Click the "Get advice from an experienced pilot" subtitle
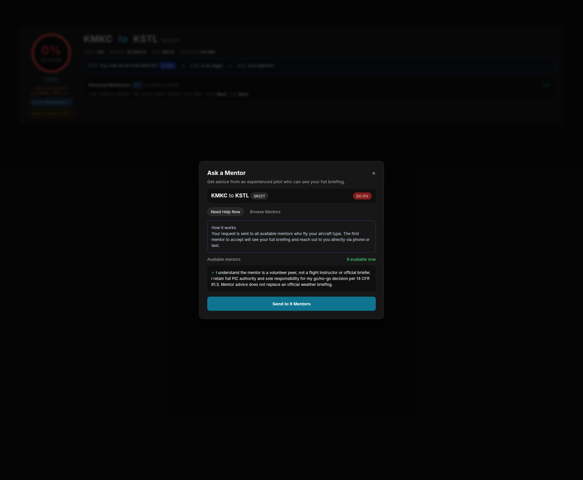583x480 pixels. pos(276,182)
